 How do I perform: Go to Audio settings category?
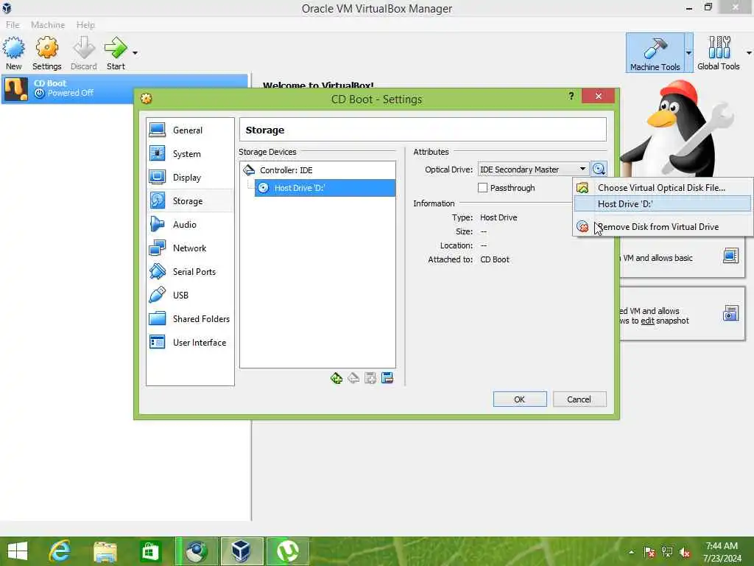click(190, 224)
